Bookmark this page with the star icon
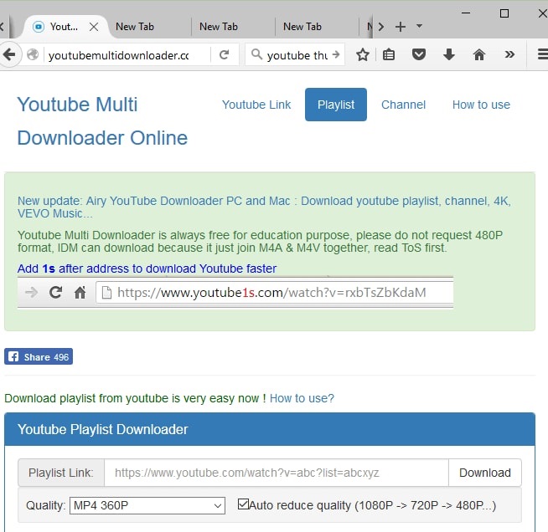Screen dimensions: 548x532 363,54
